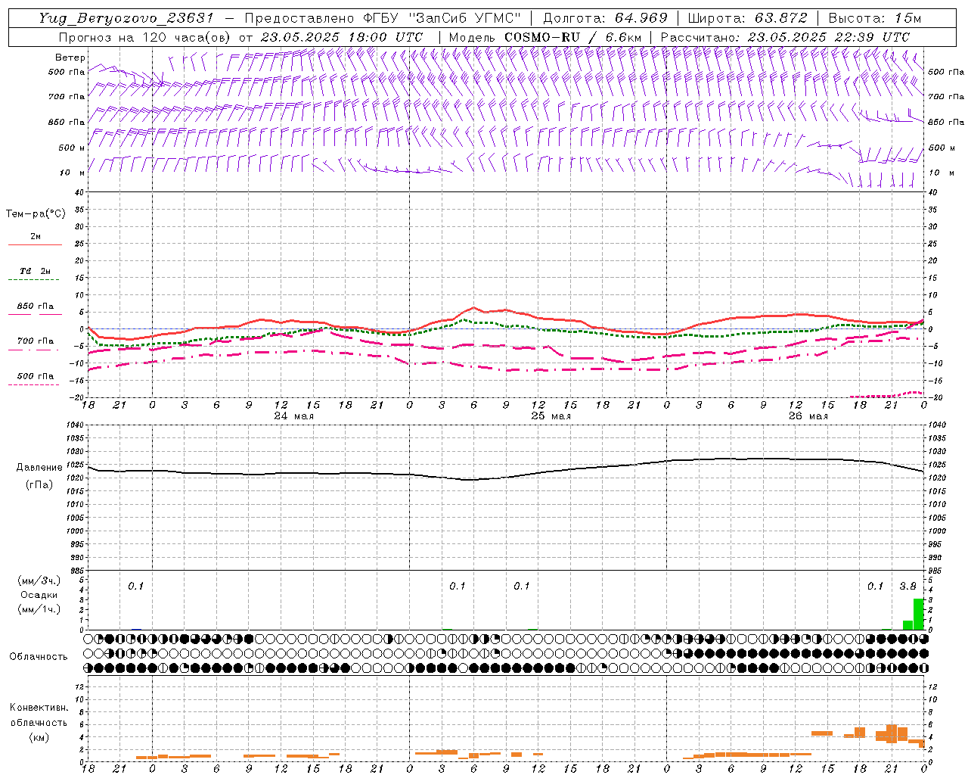968x775 pixels.
Task: Click the station title Yug_Beryozovo_23631
Action: coord(127,18)
